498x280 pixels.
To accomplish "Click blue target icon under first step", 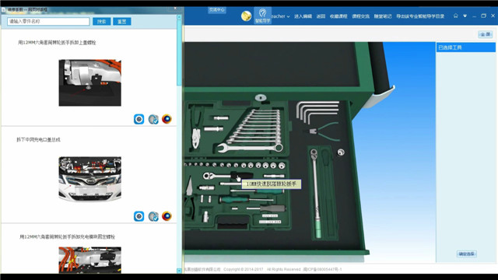I will tap(139, 119).
